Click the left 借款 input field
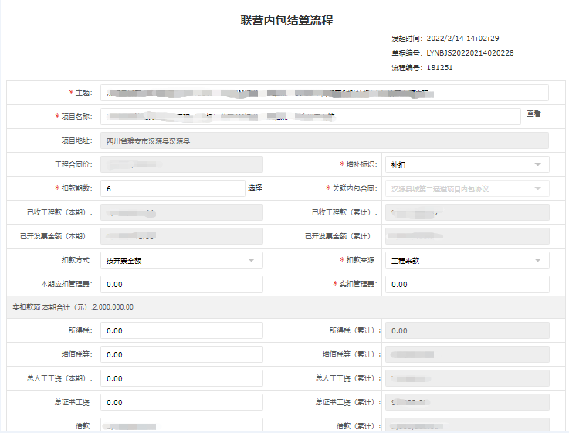Viewport: 569px width, 433px height. (x=181, y=425)
